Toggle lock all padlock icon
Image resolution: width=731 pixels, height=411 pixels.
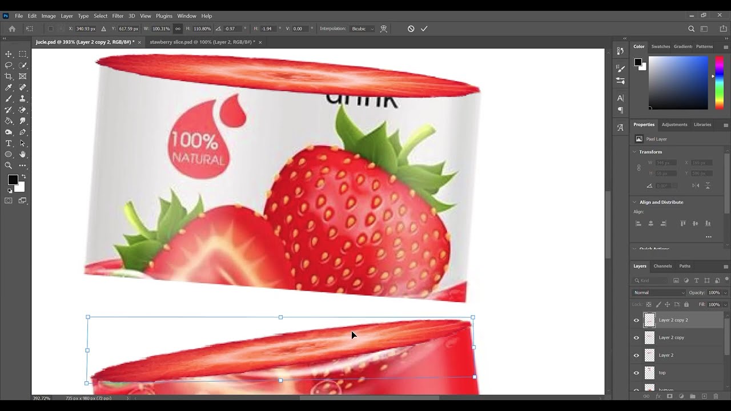click(x=686, y=304)
